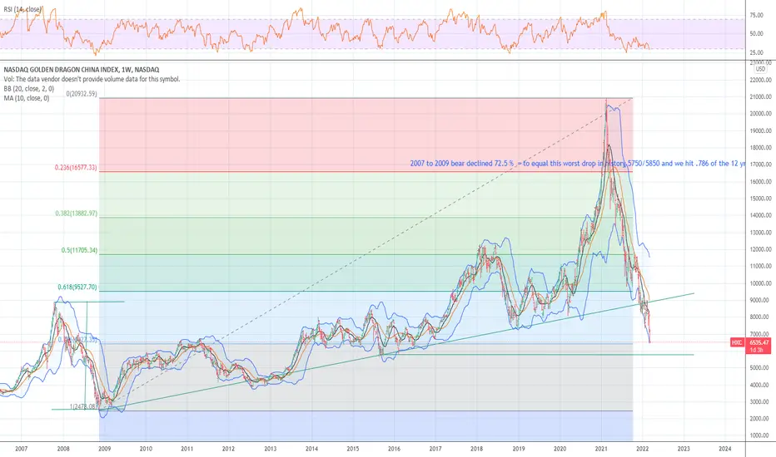Click the 14000.00 price scale value
The image size is (776, 457).
[x=761, y=215]
